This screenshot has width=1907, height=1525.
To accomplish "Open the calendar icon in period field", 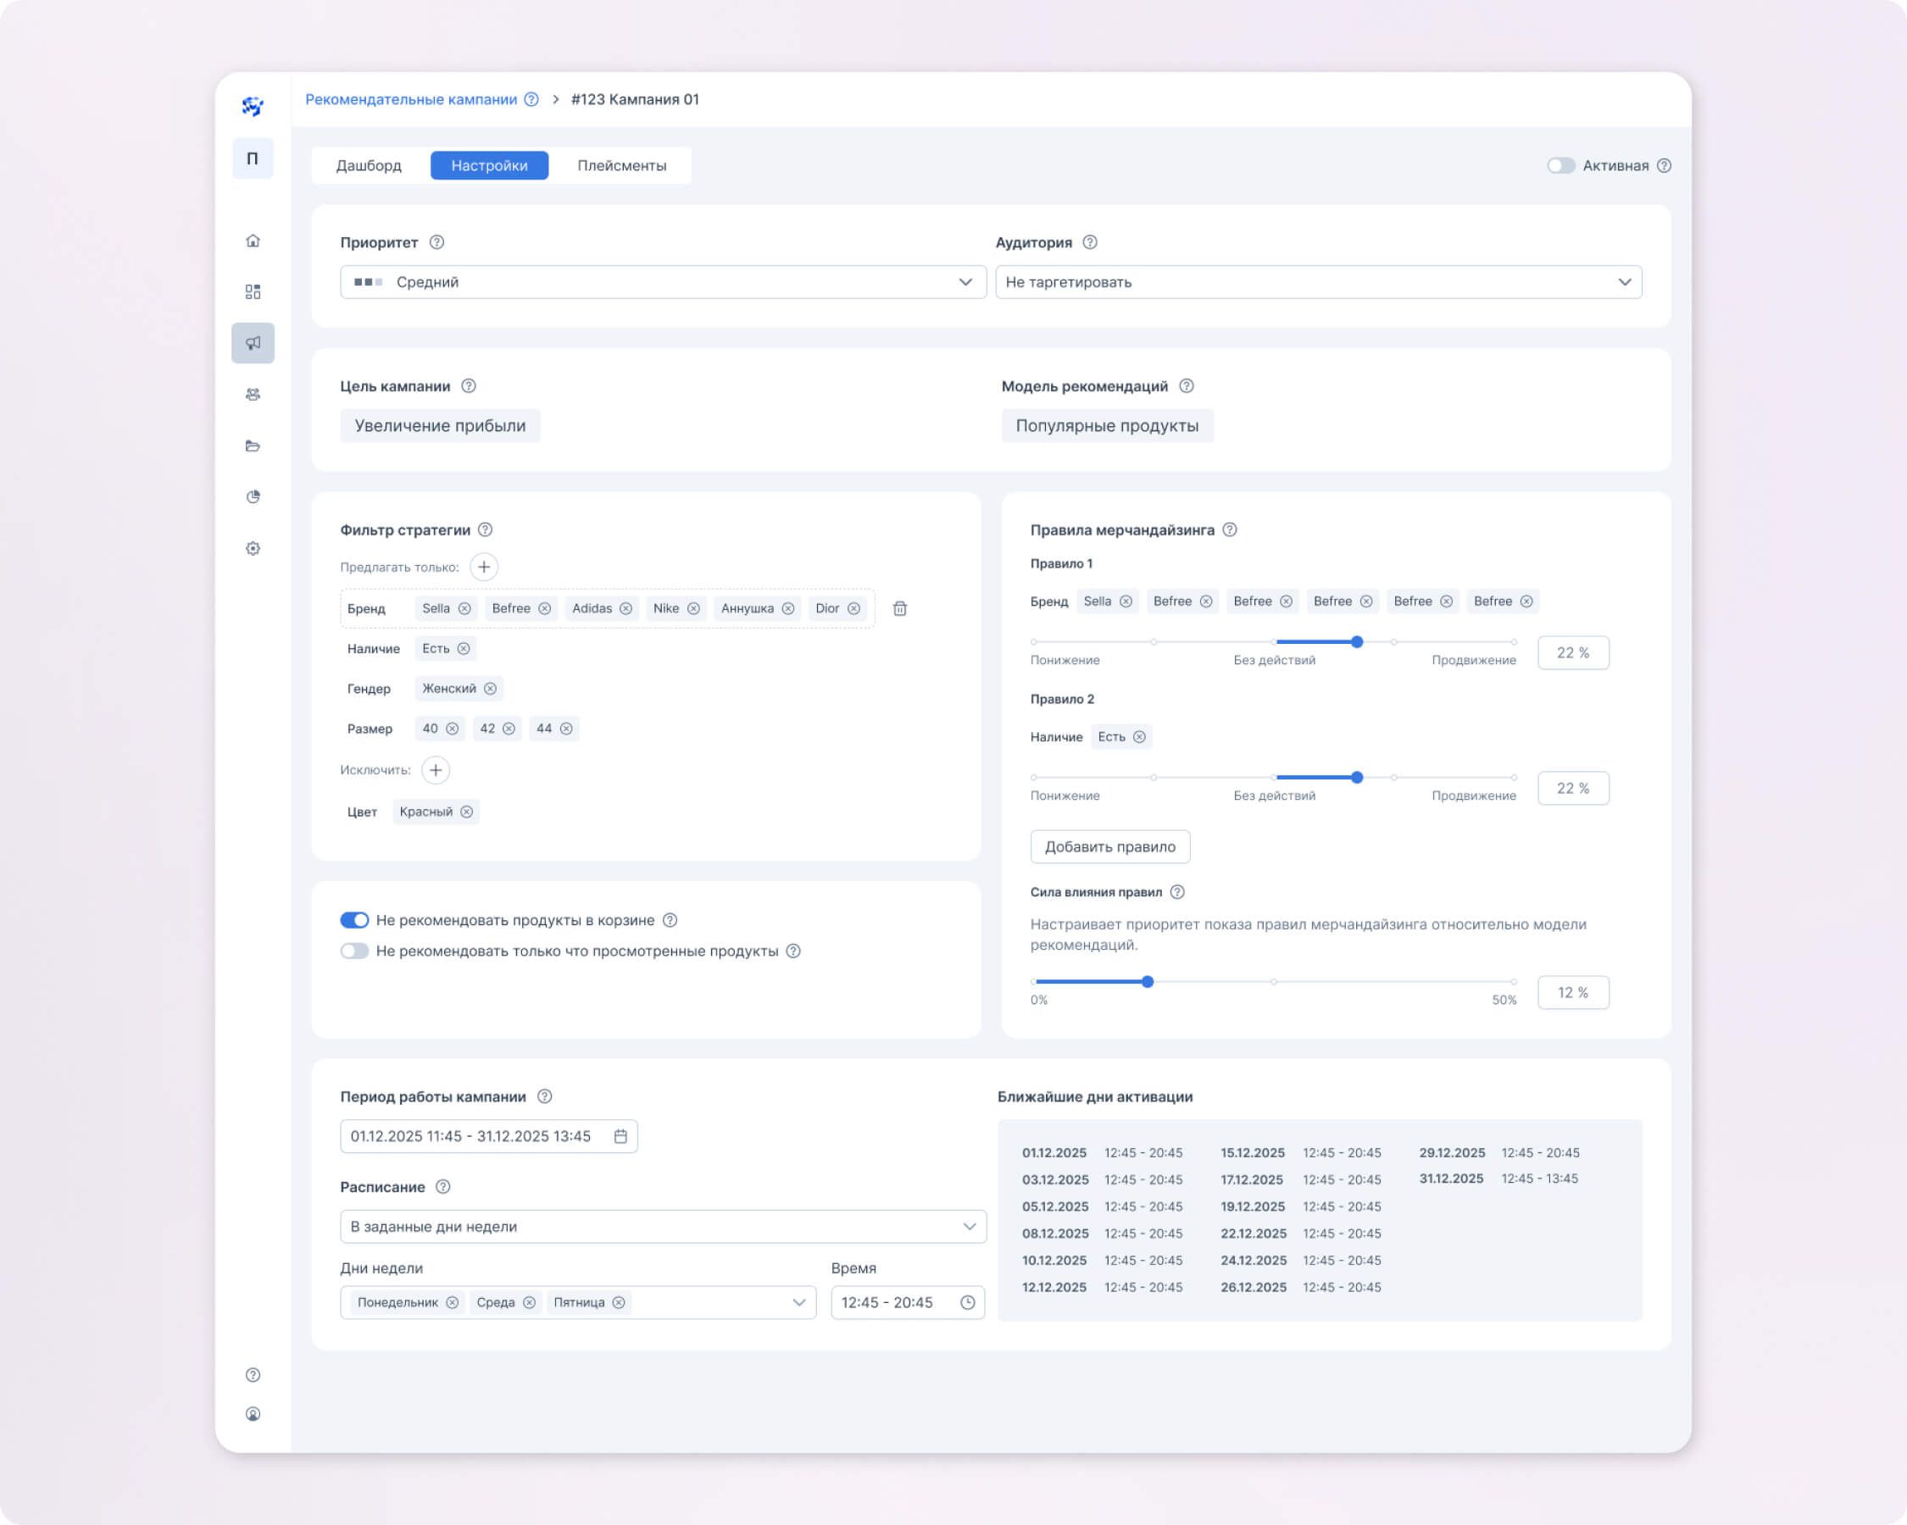I will click(621, 1136).
